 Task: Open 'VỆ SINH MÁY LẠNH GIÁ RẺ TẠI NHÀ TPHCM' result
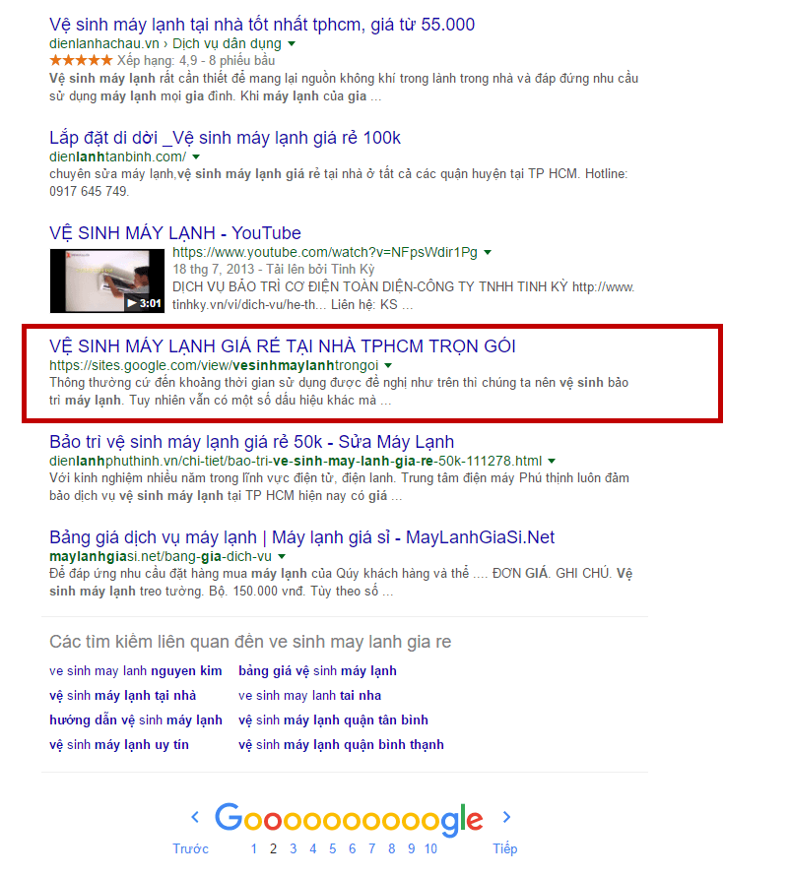click(x=283, y=346)
